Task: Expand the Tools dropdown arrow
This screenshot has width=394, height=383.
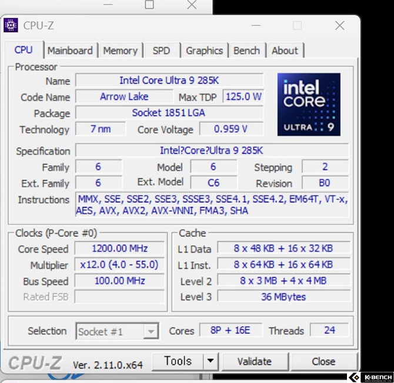Action: coord(211,361)
